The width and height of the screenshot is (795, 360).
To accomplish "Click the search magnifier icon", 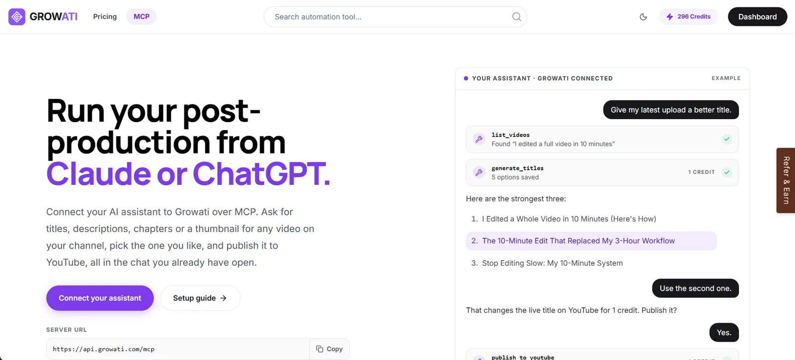I will 517,17.
